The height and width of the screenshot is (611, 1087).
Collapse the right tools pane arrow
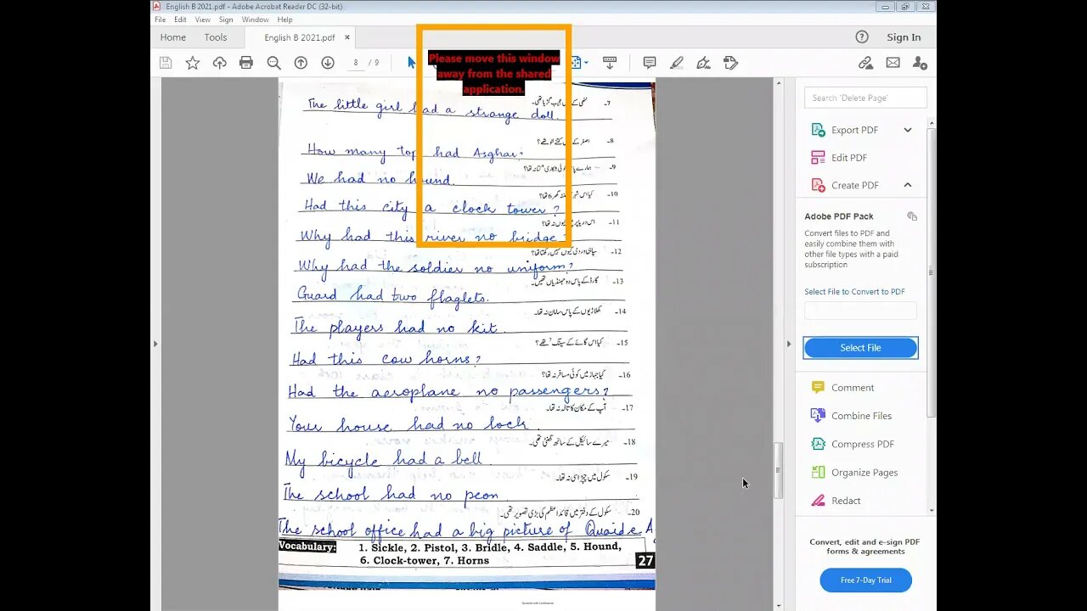click(789, 344)
